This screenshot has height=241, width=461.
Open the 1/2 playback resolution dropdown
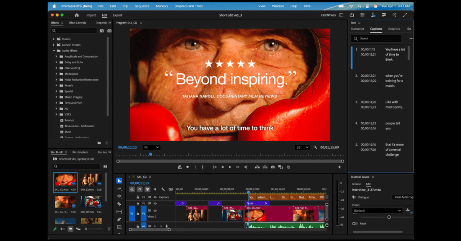(x=302, y=147)
